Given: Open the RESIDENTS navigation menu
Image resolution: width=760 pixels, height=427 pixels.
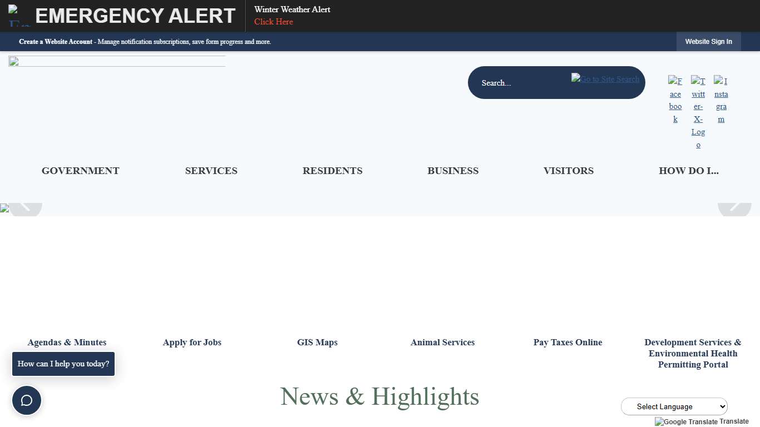Looking at the screenshot, I should 332,171.
